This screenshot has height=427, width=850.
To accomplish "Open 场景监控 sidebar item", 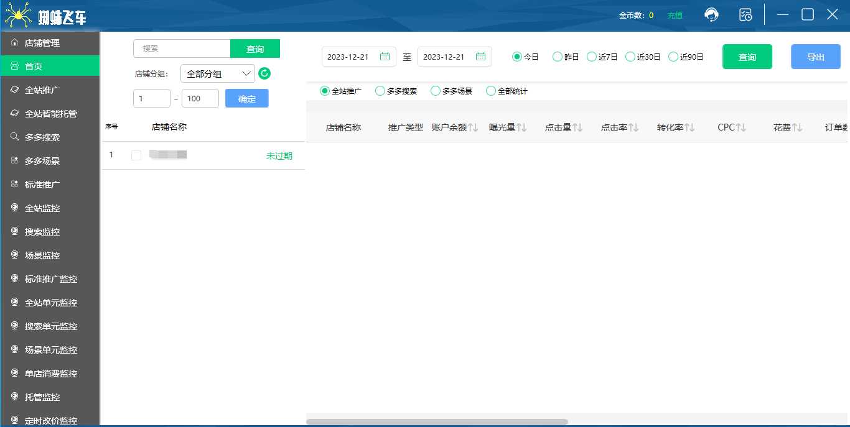I will pos(50,255).
